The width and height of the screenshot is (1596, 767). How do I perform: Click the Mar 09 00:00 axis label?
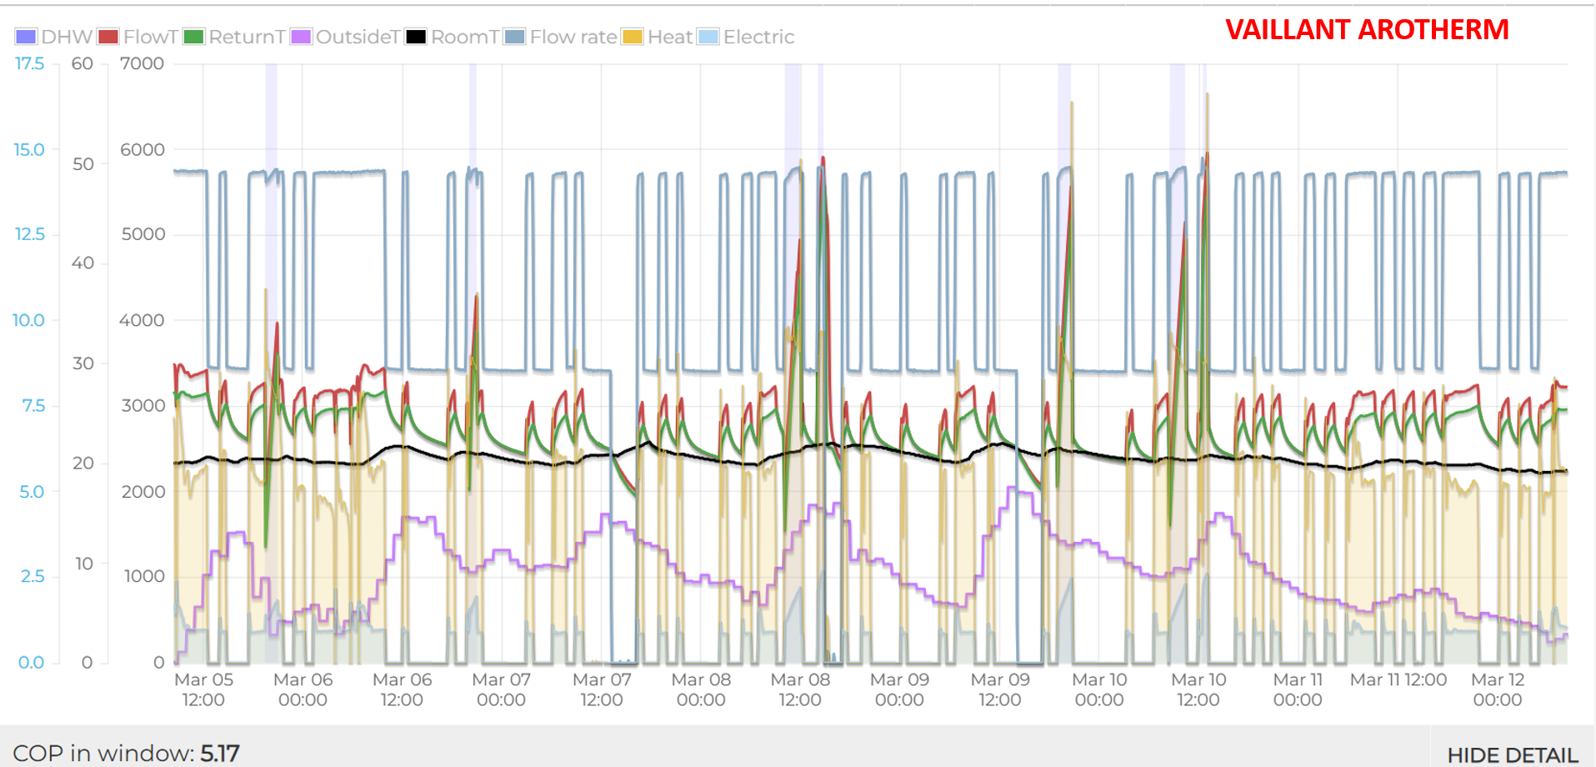click(x=899, y=689)
